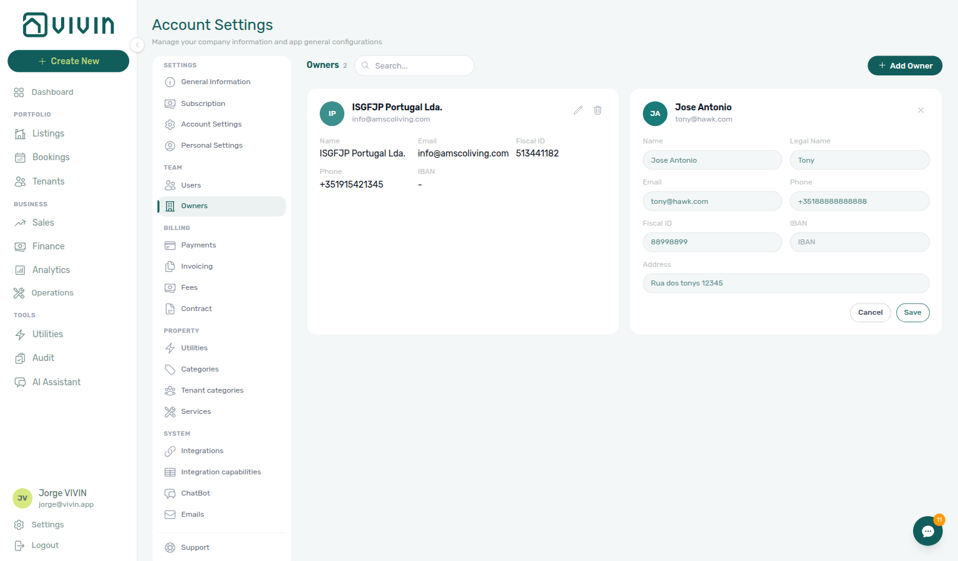Viewport: 958px width, 561px height.
Task: Click the owners Search field
Action: tap(414, 65)
